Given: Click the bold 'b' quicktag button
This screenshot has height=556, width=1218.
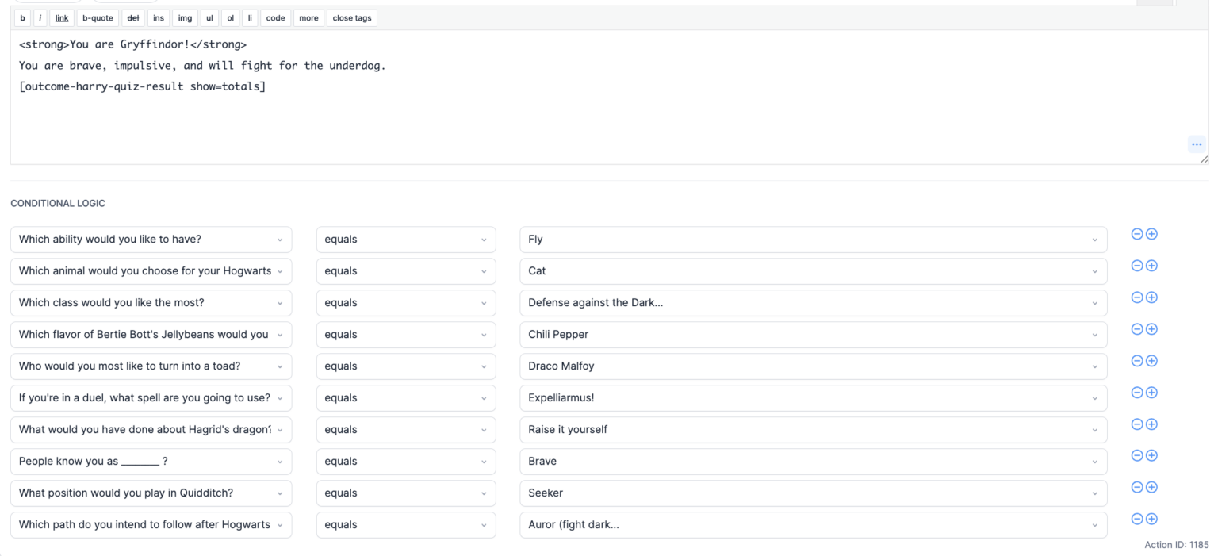Looking at the screenshot, I should coord(22,18).
